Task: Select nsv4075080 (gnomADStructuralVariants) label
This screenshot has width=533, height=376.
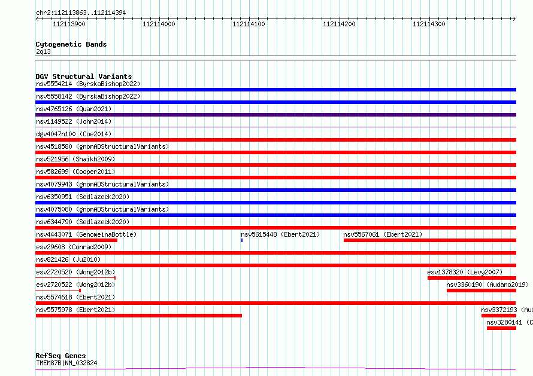Action: click(x=102, y=209)
